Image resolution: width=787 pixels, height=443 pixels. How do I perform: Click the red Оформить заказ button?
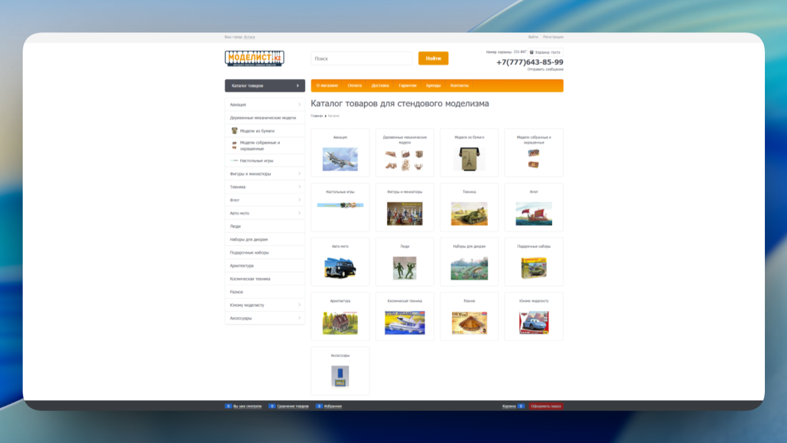pos(546,406)
